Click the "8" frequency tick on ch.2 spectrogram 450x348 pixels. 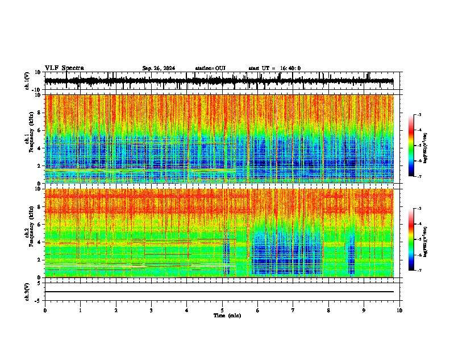point(39,207)
